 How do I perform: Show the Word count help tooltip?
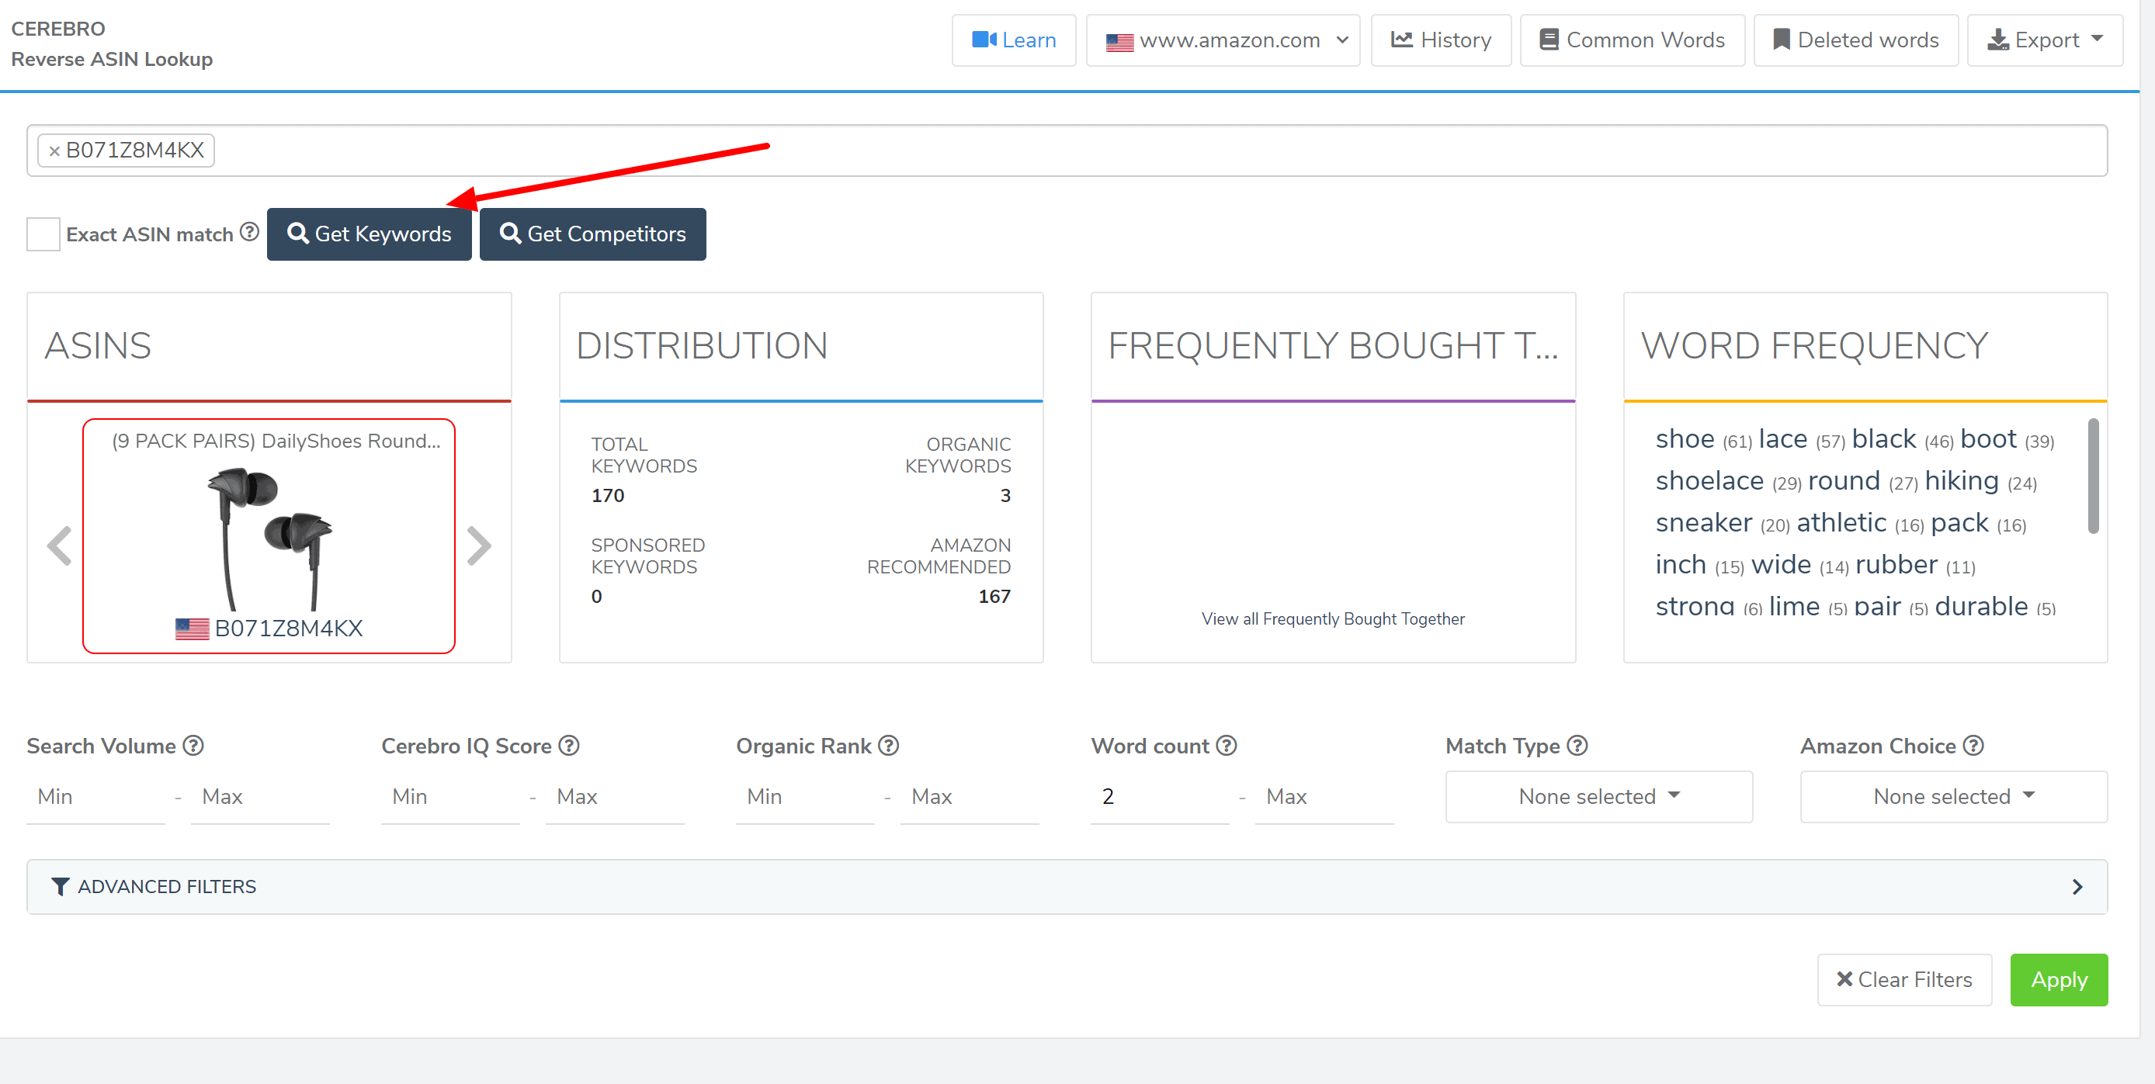tap(1227, 745)
